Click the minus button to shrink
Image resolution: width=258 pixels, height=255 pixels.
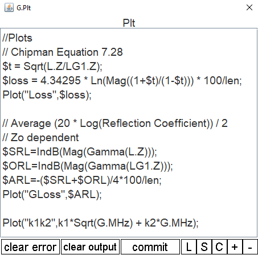250,247
